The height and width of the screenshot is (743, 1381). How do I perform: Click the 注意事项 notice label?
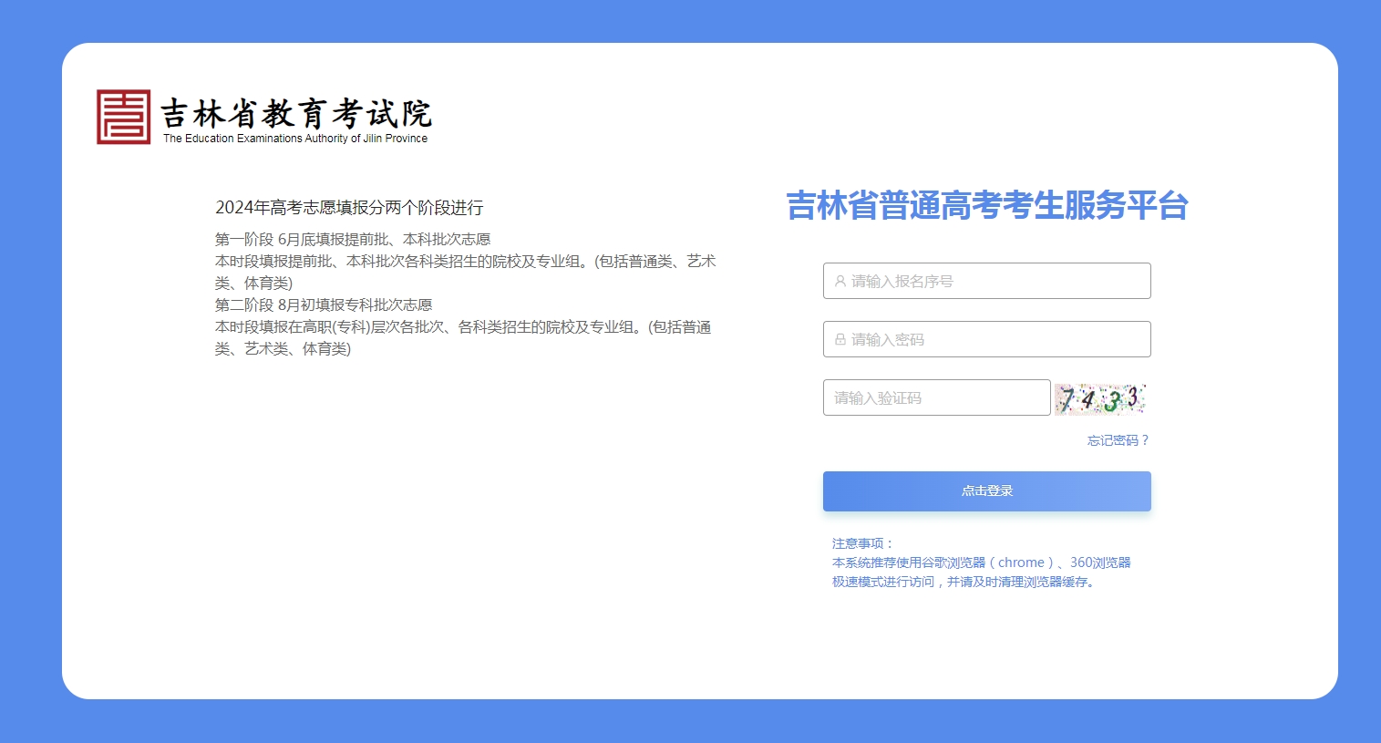point(862,543)
